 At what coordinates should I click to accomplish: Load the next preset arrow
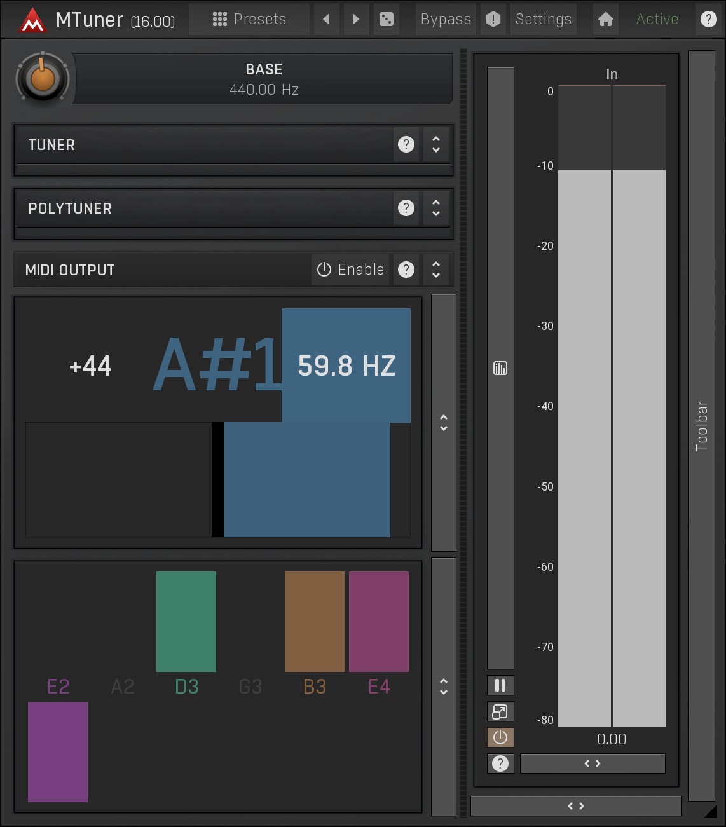pos(356,19)
